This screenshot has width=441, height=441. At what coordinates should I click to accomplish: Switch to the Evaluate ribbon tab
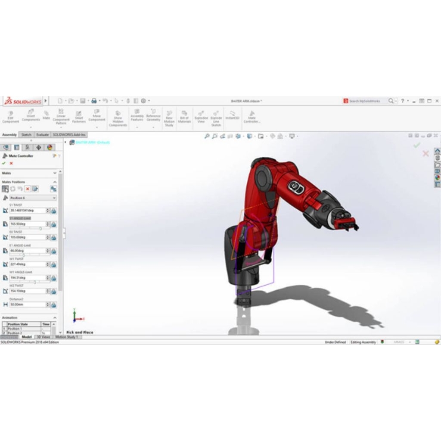43,135
